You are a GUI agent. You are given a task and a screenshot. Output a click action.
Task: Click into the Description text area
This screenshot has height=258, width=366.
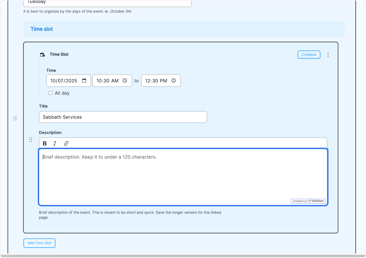click(x=183, y=177)
